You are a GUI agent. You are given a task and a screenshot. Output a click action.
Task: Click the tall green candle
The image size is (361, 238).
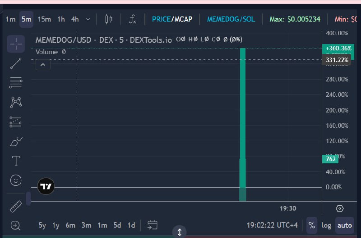(x=243, y=117)
